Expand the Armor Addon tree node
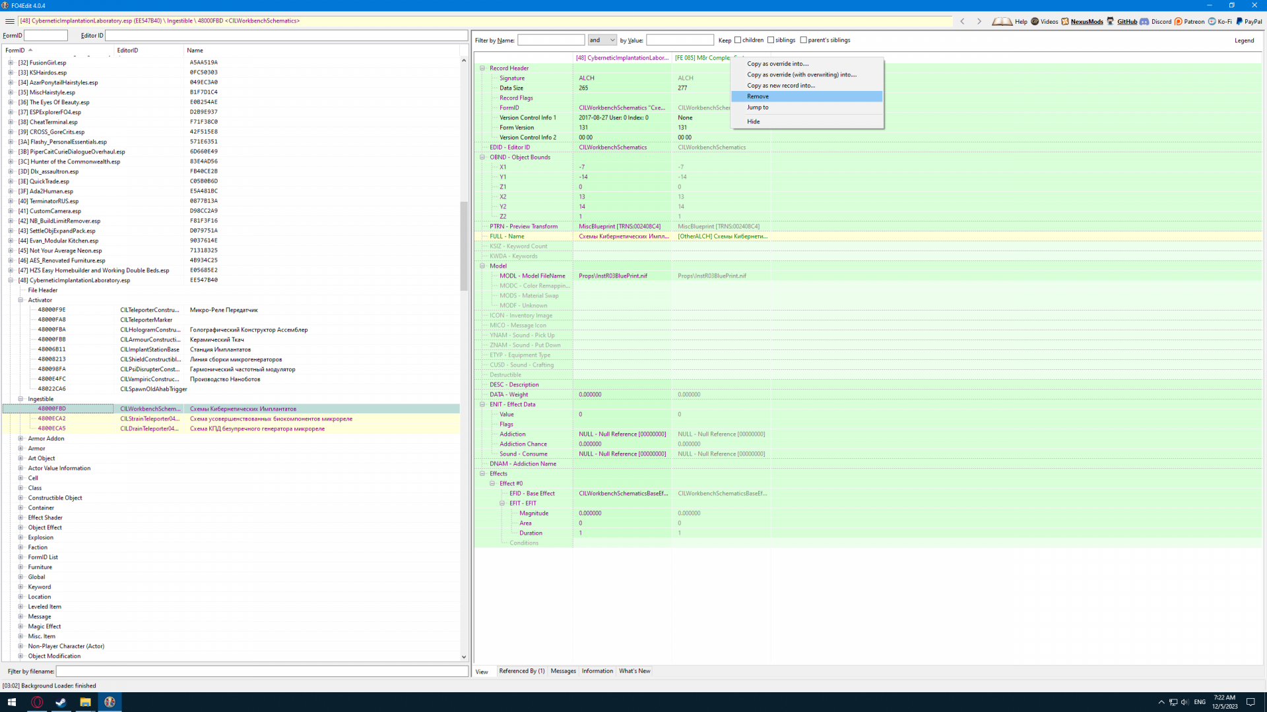 tap(20, 438)
